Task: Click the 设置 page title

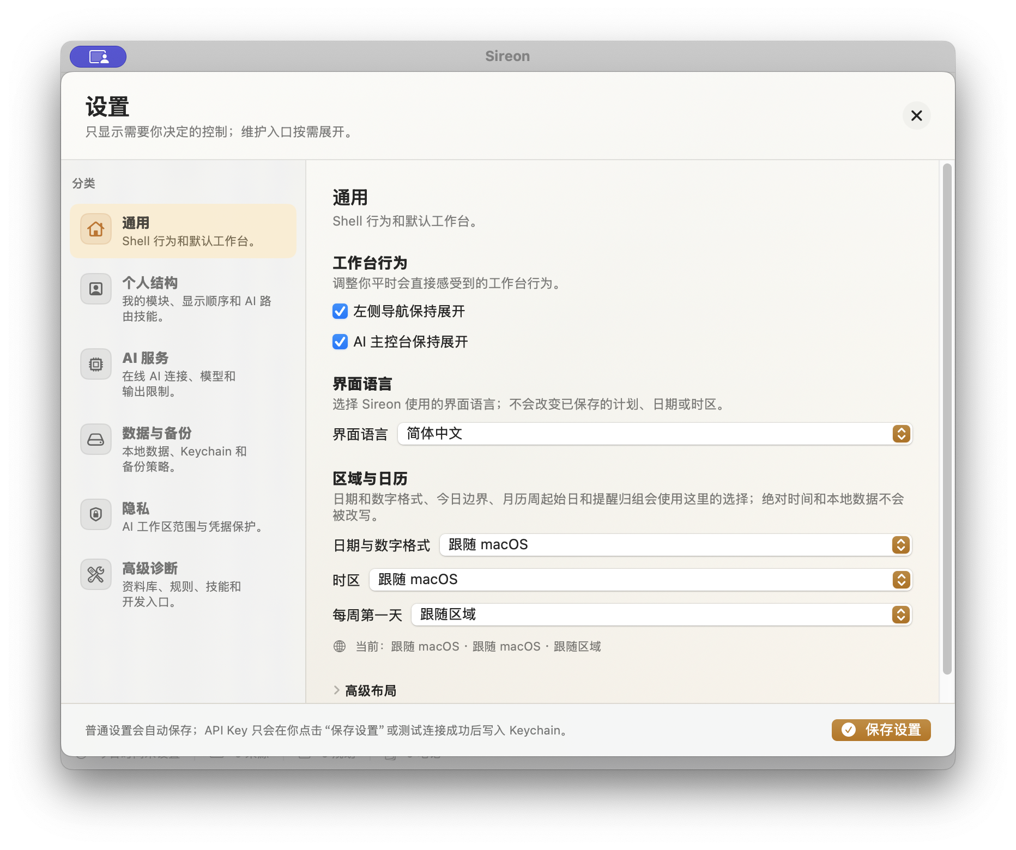Action: tap(107, 106)
